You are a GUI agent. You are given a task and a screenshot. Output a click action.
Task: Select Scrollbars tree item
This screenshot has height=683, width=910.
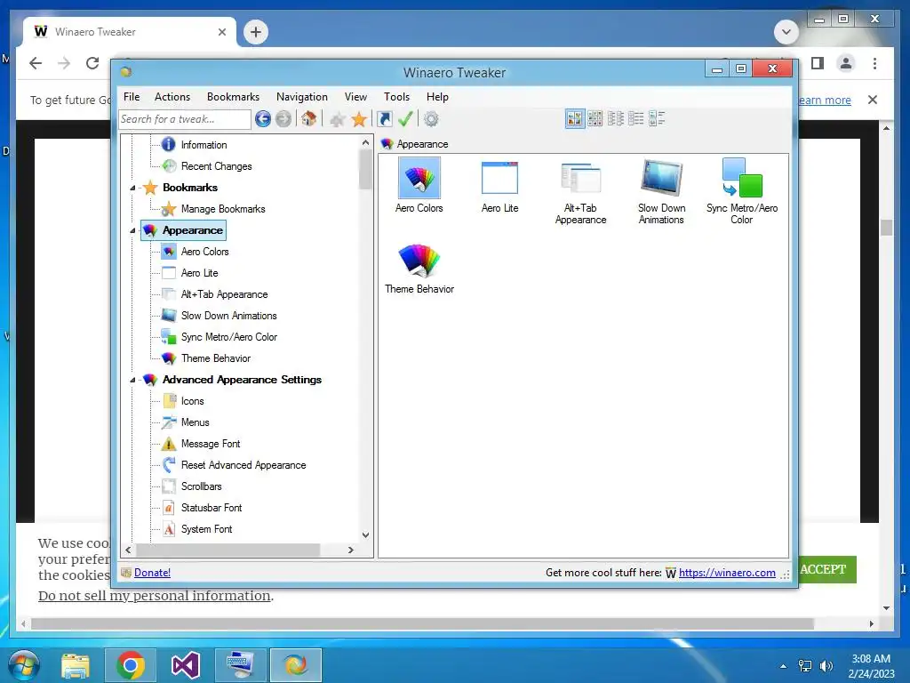tap(201, 486)
